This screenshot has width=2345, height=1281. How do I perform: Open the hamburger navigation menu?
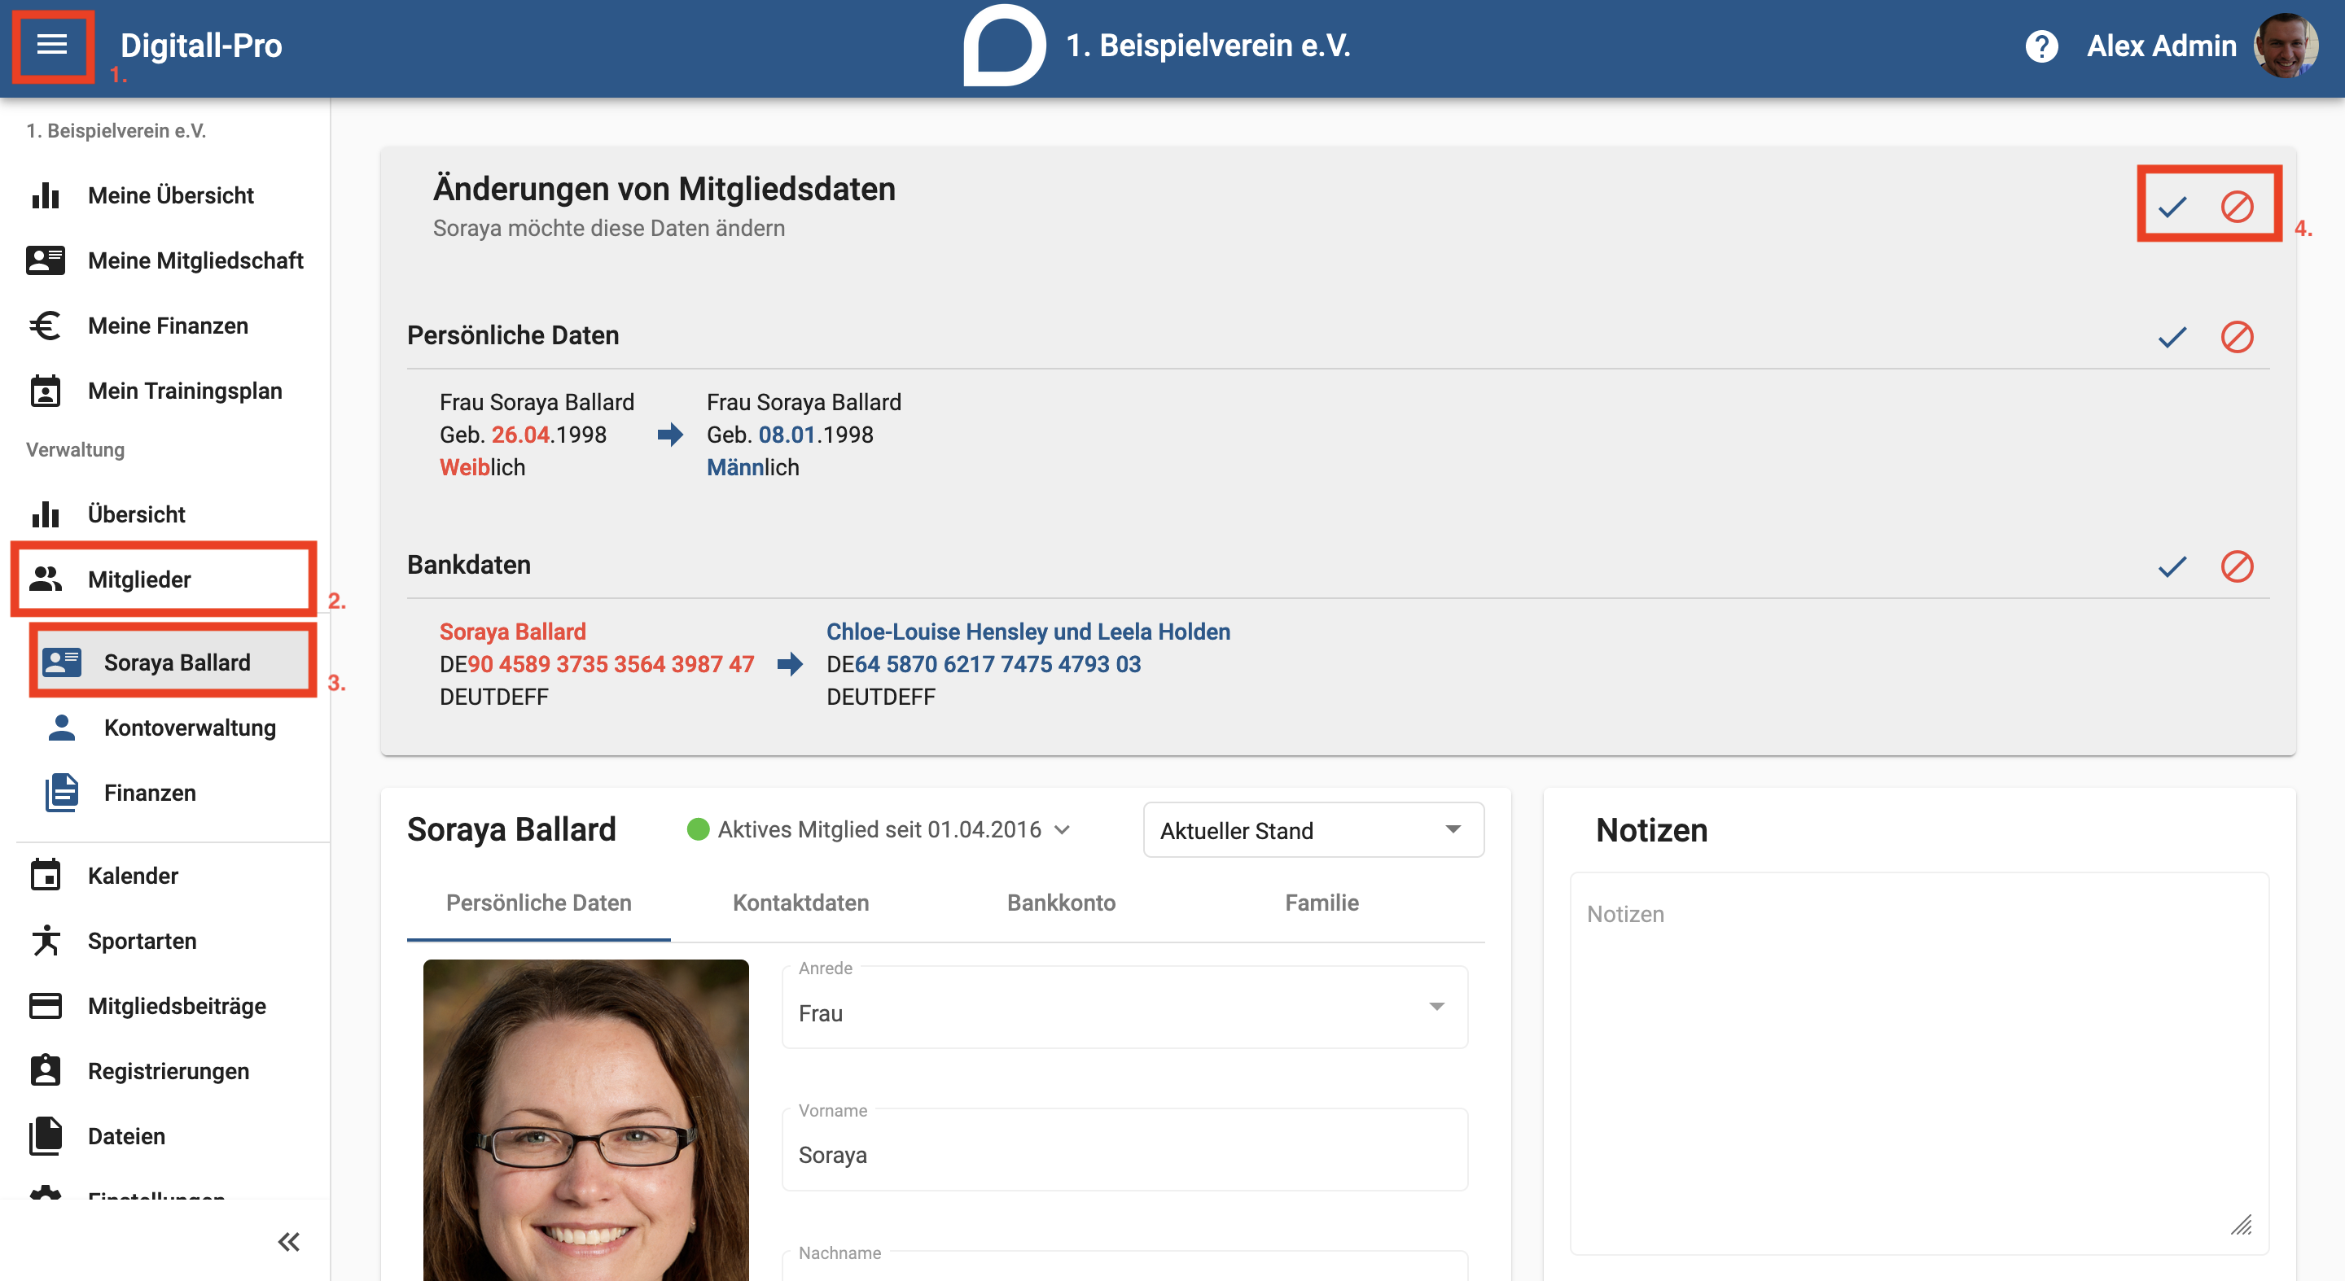(52, 44)
